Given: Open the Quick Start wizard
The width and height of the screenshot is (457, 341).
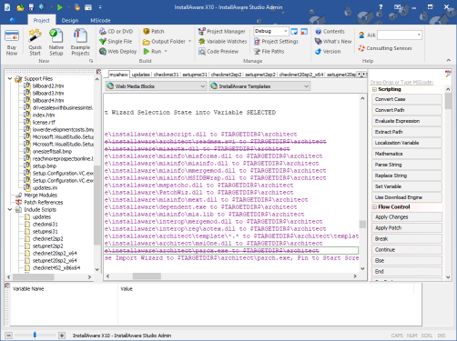Looking at the screenshot, I should tap(36, 42).
